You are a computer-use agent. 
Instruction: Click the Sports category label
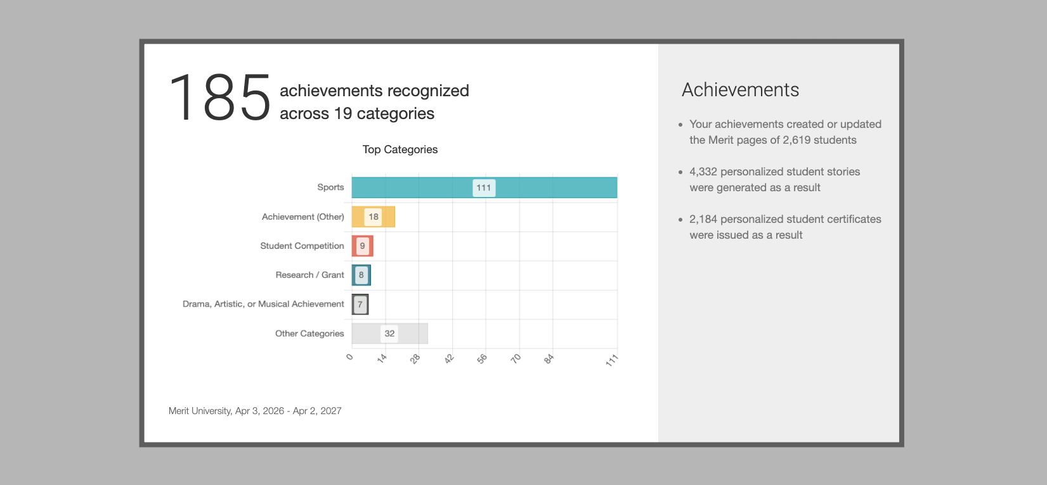(x=330, y=187)
